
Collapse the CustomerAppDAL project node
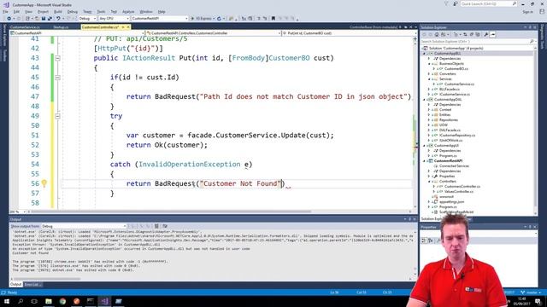425,100
